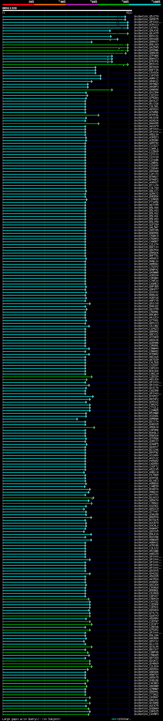Screen dimensions: 163x721
Task: Select the entry UniRef100_B9GJH3
Action: [146, 45]
